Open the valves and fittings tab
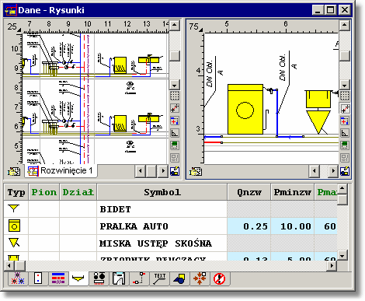 99,278
